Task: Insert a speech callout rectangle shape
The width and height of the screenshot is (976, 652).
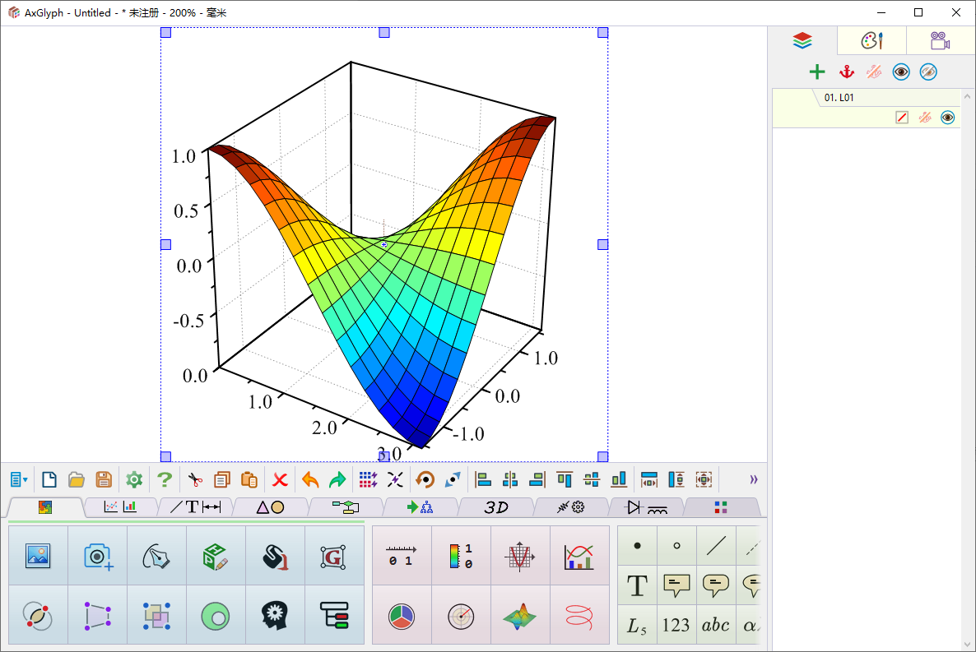Action: coord(676,585)
